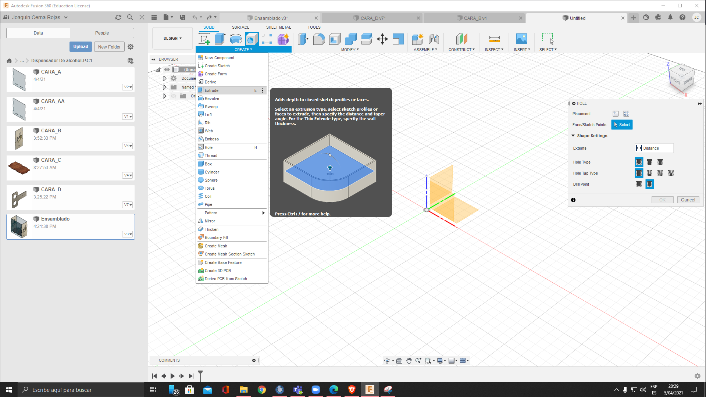Select the Combine tool icon

coord(350,39)
